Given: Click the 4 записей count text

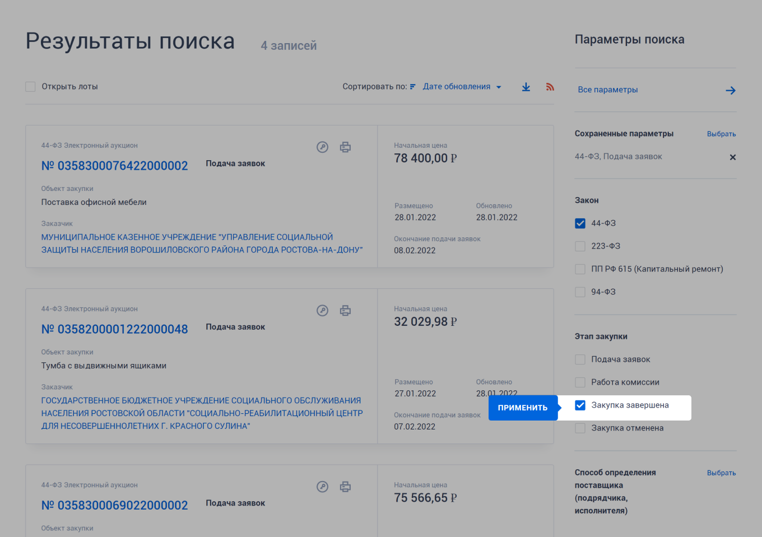Looking at the screenshot, I should [289, 46].
